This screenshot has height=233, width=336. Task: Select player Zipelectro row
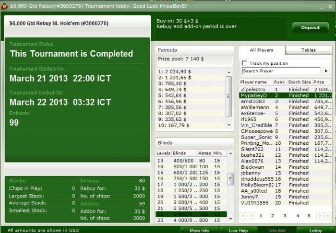pyautogui.click(x=285, y=90)
